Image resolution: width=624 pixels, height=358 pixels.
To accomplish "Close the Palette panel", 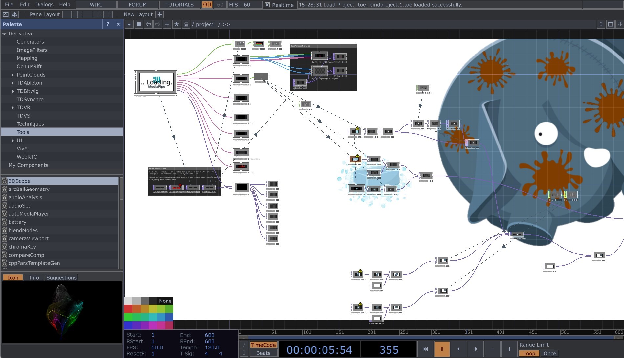I will pos(118,24).
